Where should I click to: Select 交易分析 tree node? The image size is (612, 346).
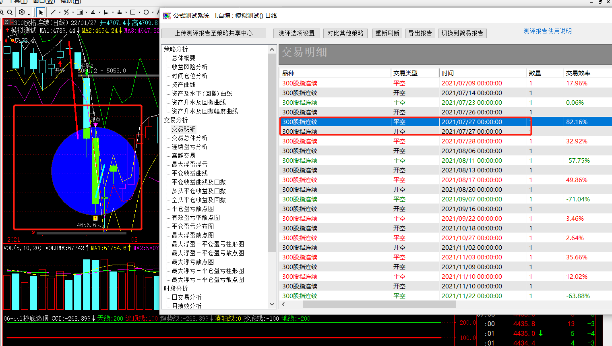click(176, 120)
